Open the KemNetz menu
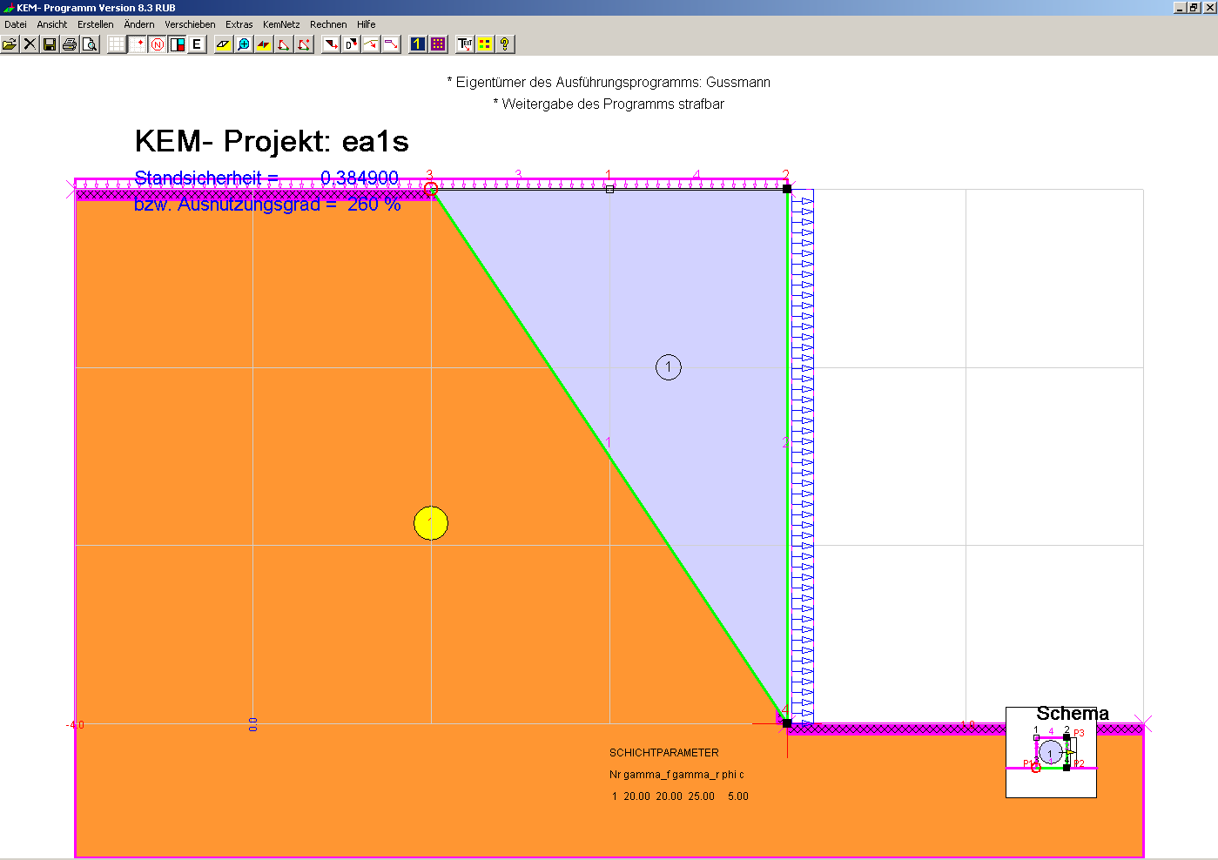Viewport: 1218px width, 860px height. click(x=281, y=24)
